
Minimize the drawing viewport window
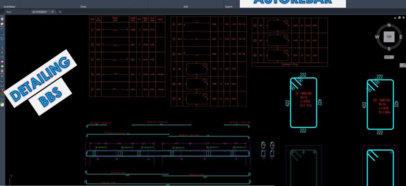tap(395, 18)
